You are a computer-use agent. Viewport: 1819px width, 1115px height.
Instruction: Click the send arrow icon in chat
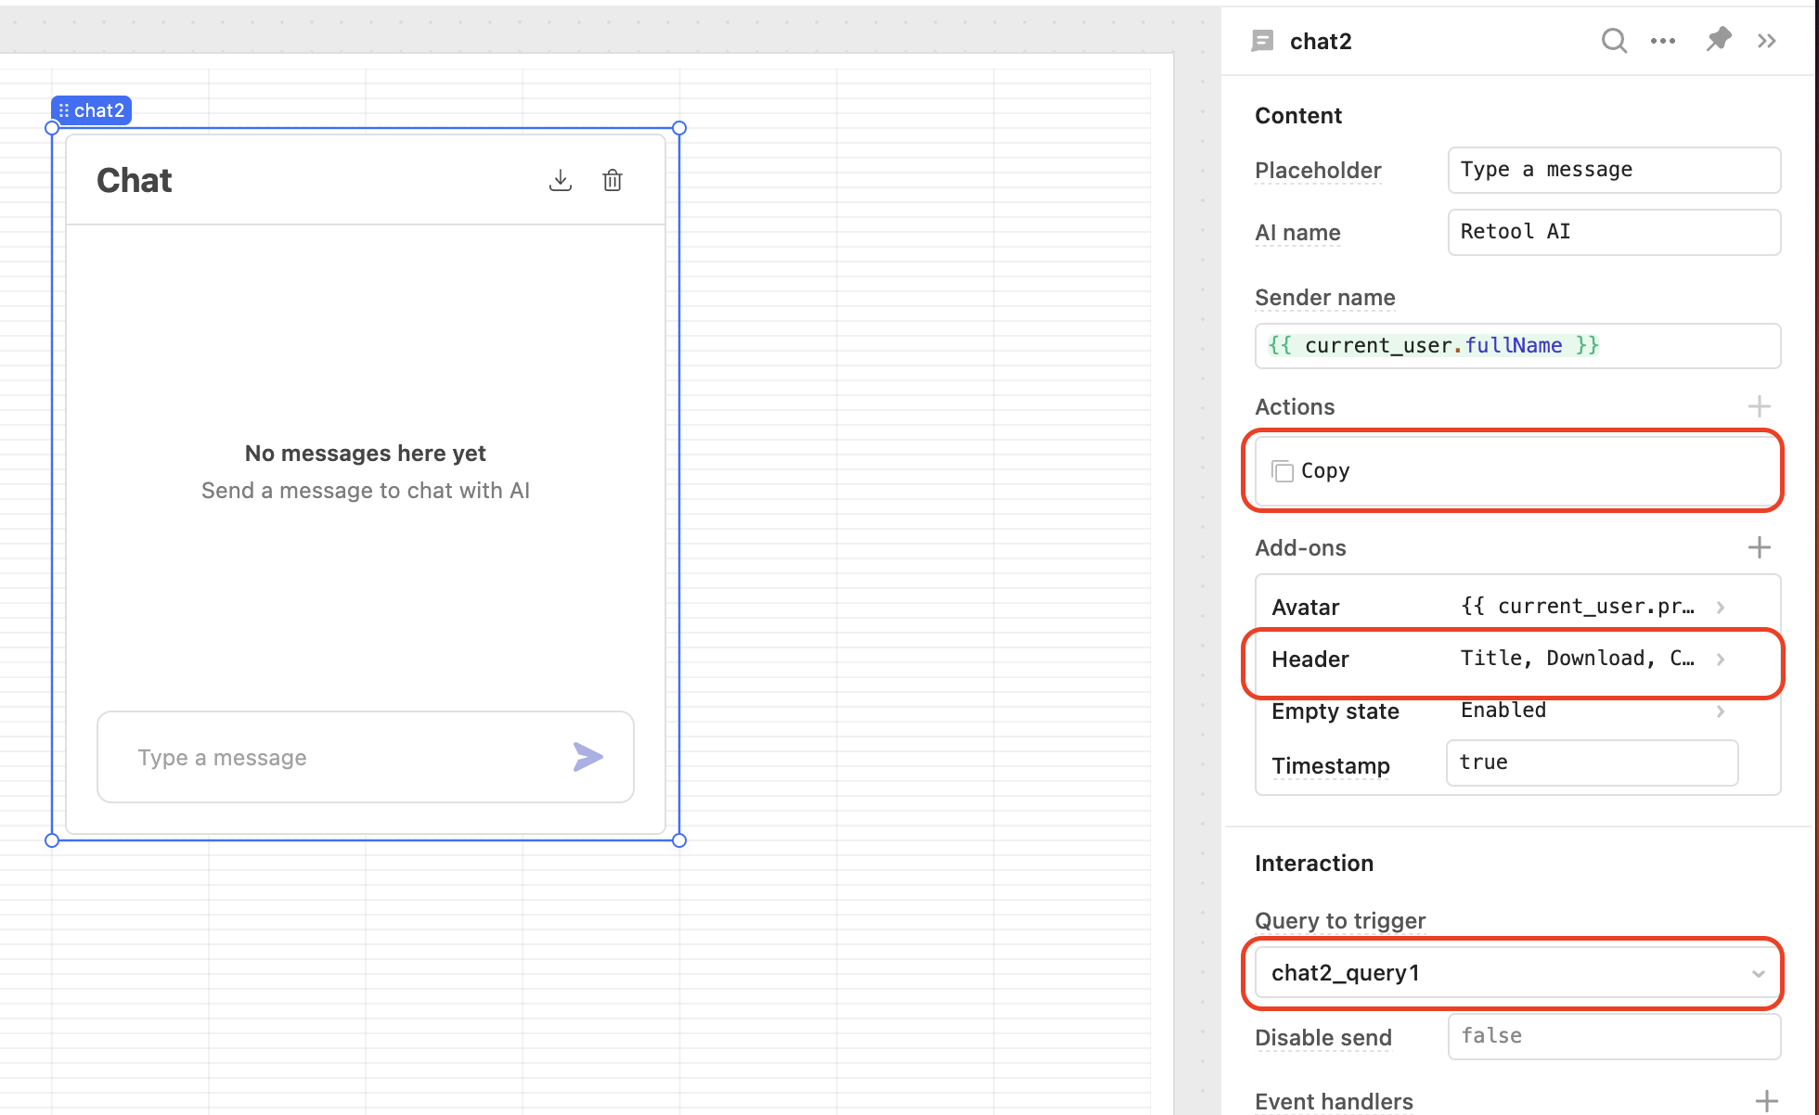pos(587,757)
